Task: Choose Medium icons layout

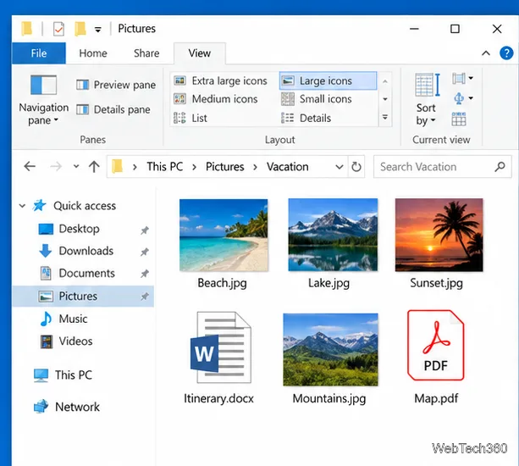Action: [x=216, y=99]
